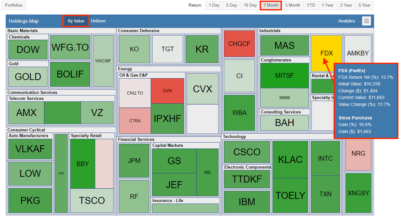
Task: Click the Technology sector heading
Action: pos(234,136)
